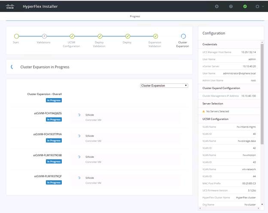Click In Progress badge for stCtlVM-FLM19379CJF
The width and height of the screenshot is (268, 213).
[x=54, y=182]
